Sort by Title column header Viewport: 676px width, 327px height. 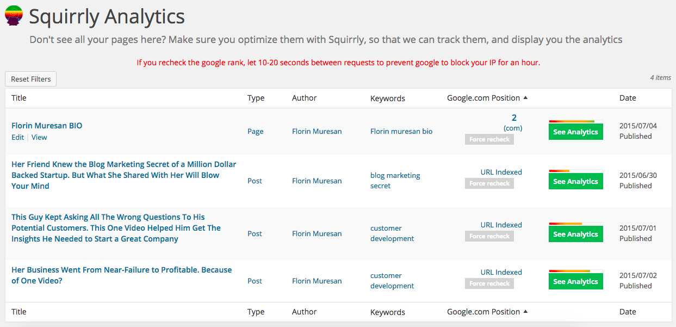(19, 98)
